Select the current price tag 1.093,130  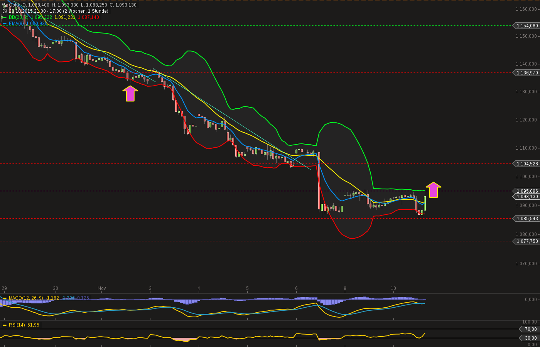[526, 197]
